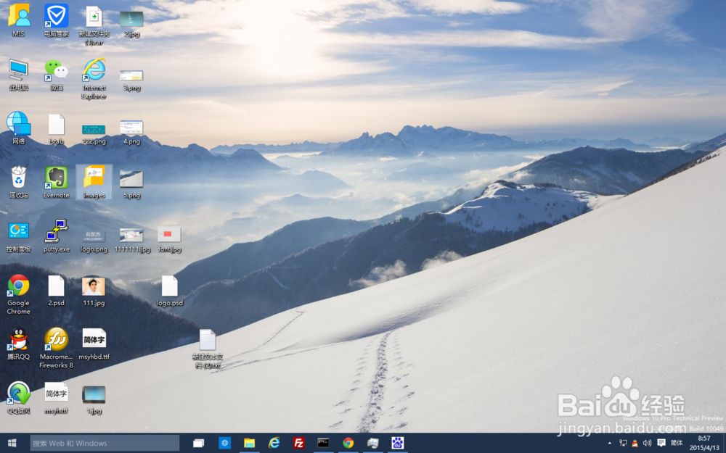Select the 2.jpg image file

[131, 23]
